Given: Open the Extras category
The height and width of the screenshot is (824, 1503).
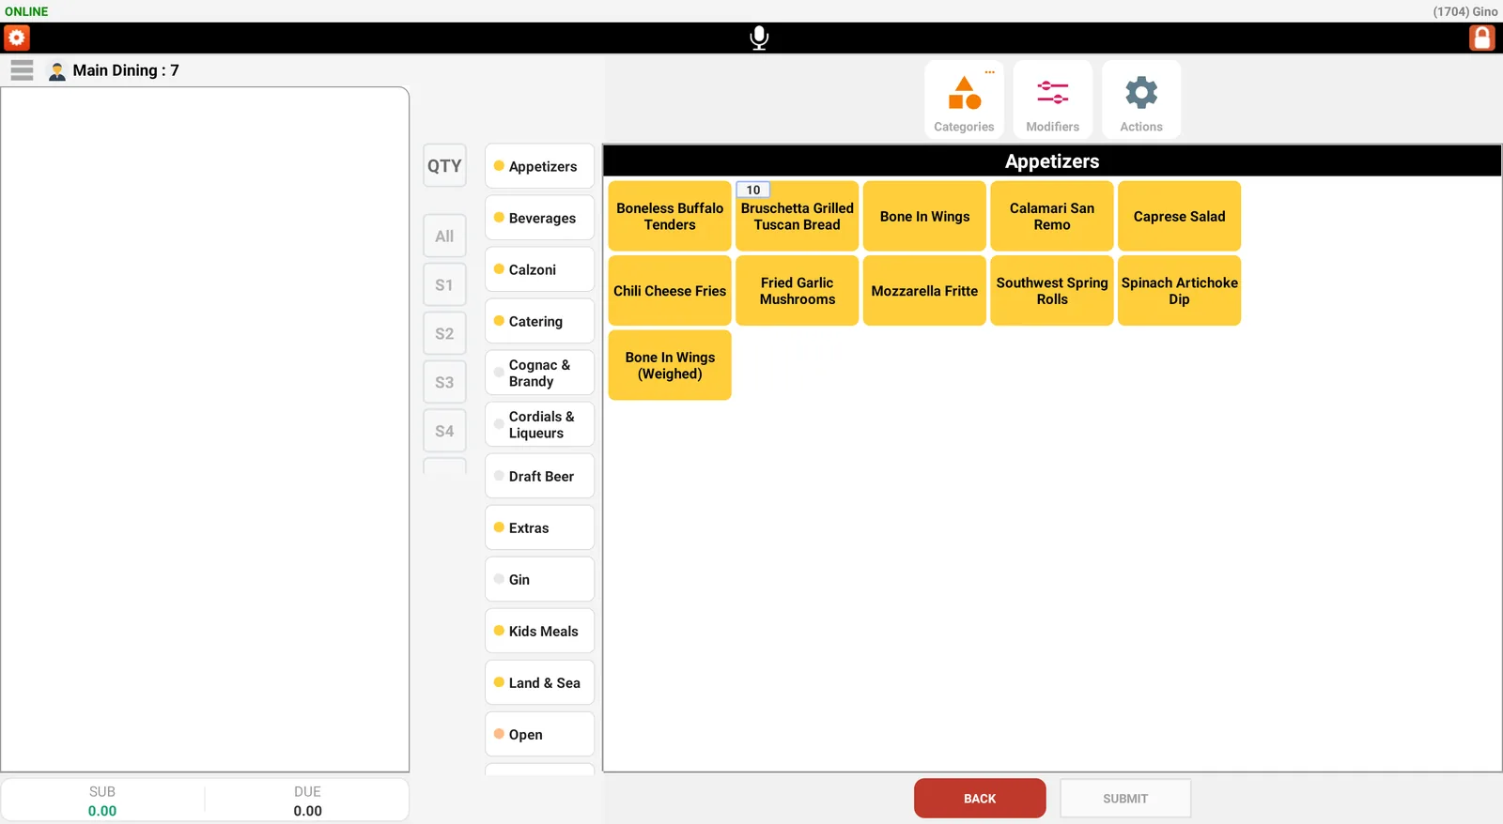Looking at the screenshot, I should click(x=540, y=527).
